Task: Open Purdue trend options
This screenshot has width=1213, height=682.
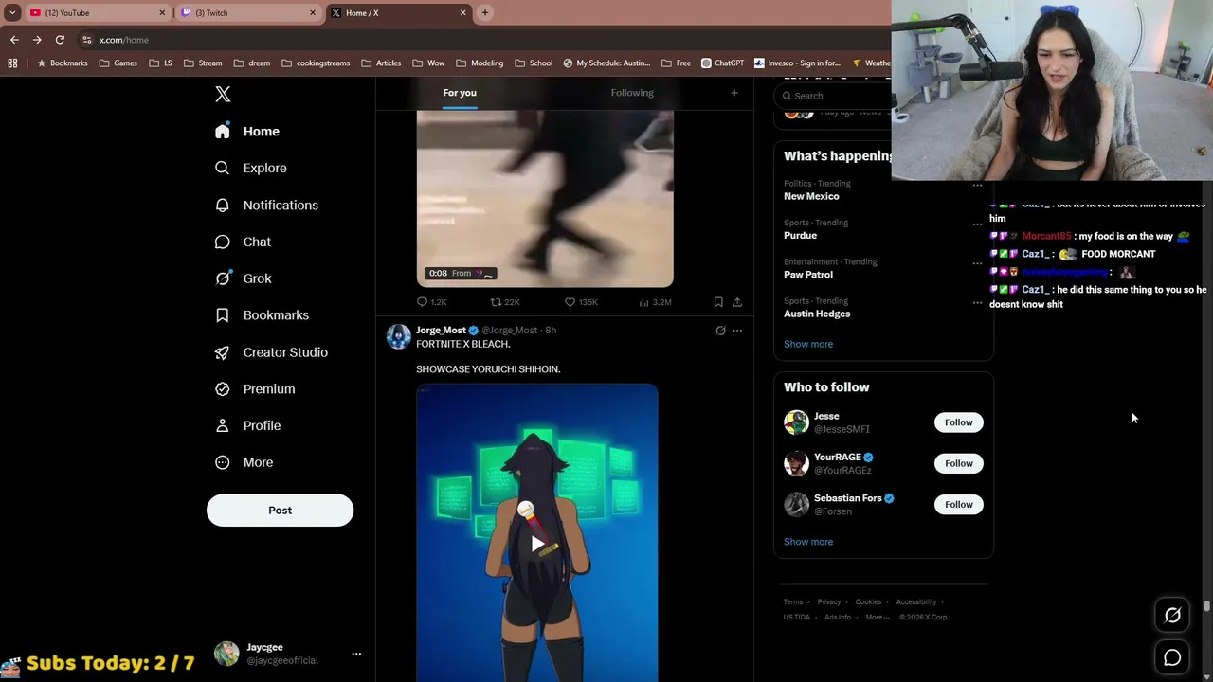Action: 977,224
